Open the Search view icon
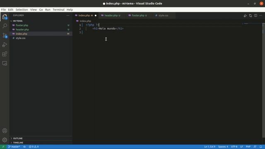 pos(5,26)
